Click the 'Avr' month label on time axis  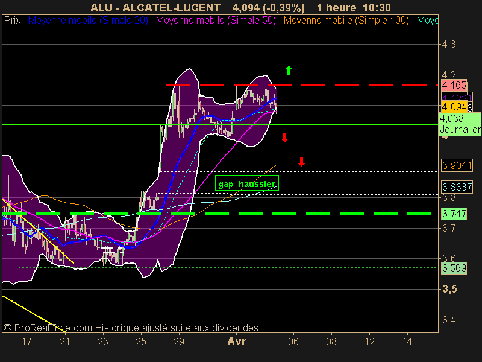click(x=236, y=341)
